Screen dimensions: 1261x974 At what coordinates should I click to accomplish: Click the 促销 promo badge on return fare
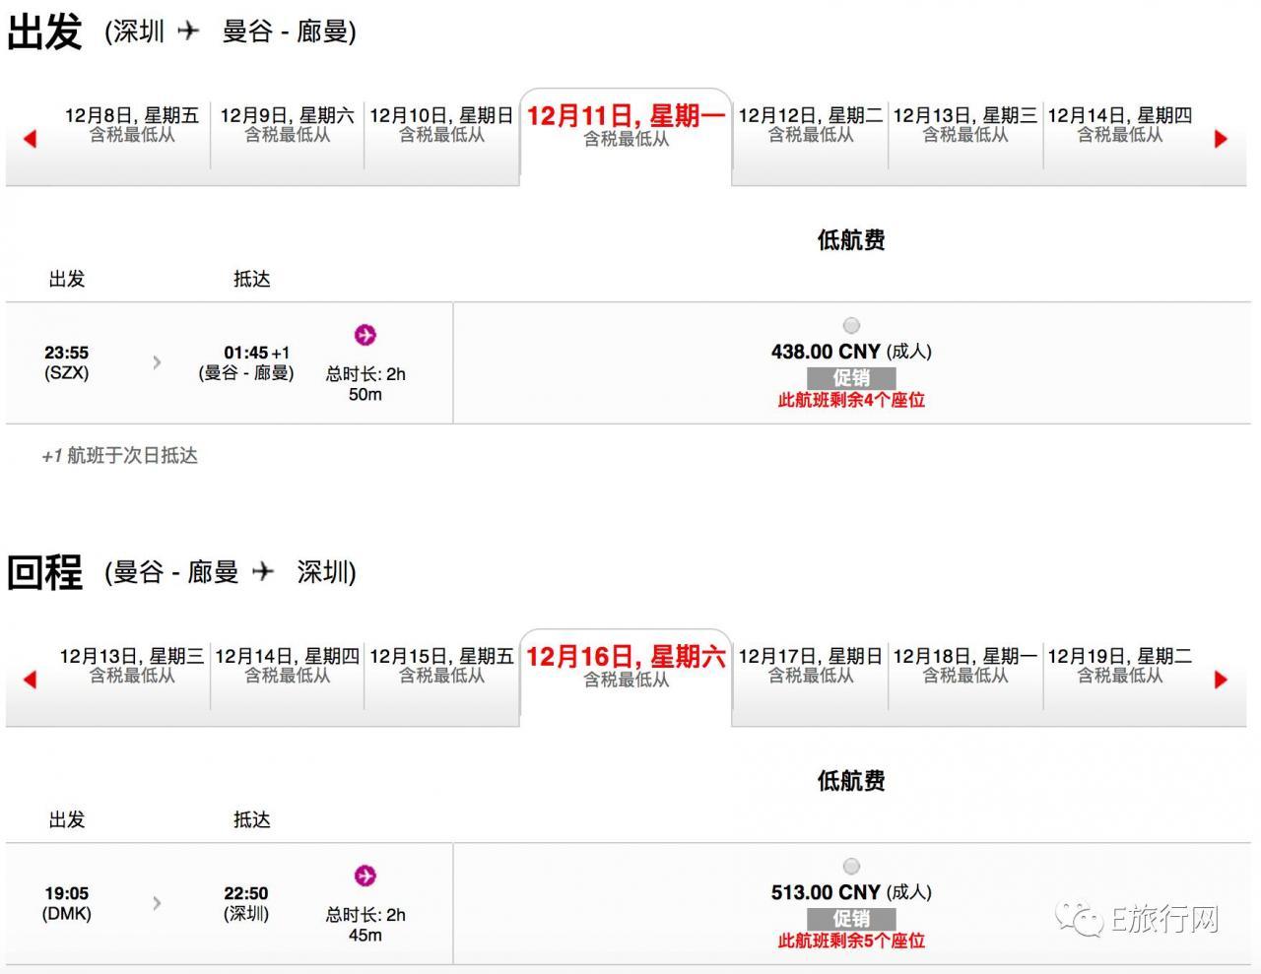coord(852,919)
